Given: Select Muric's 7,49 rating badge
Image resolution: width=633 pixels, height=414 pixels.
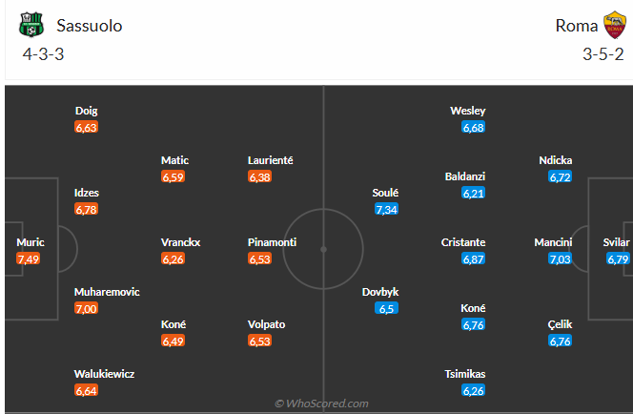Looking at the screenshot, I should [30, 259].
